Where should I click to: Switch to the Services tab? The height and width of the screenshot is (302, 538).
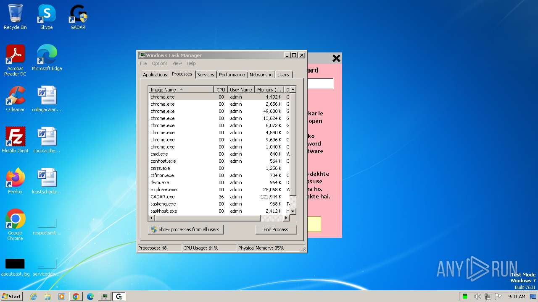click(206, 75)
